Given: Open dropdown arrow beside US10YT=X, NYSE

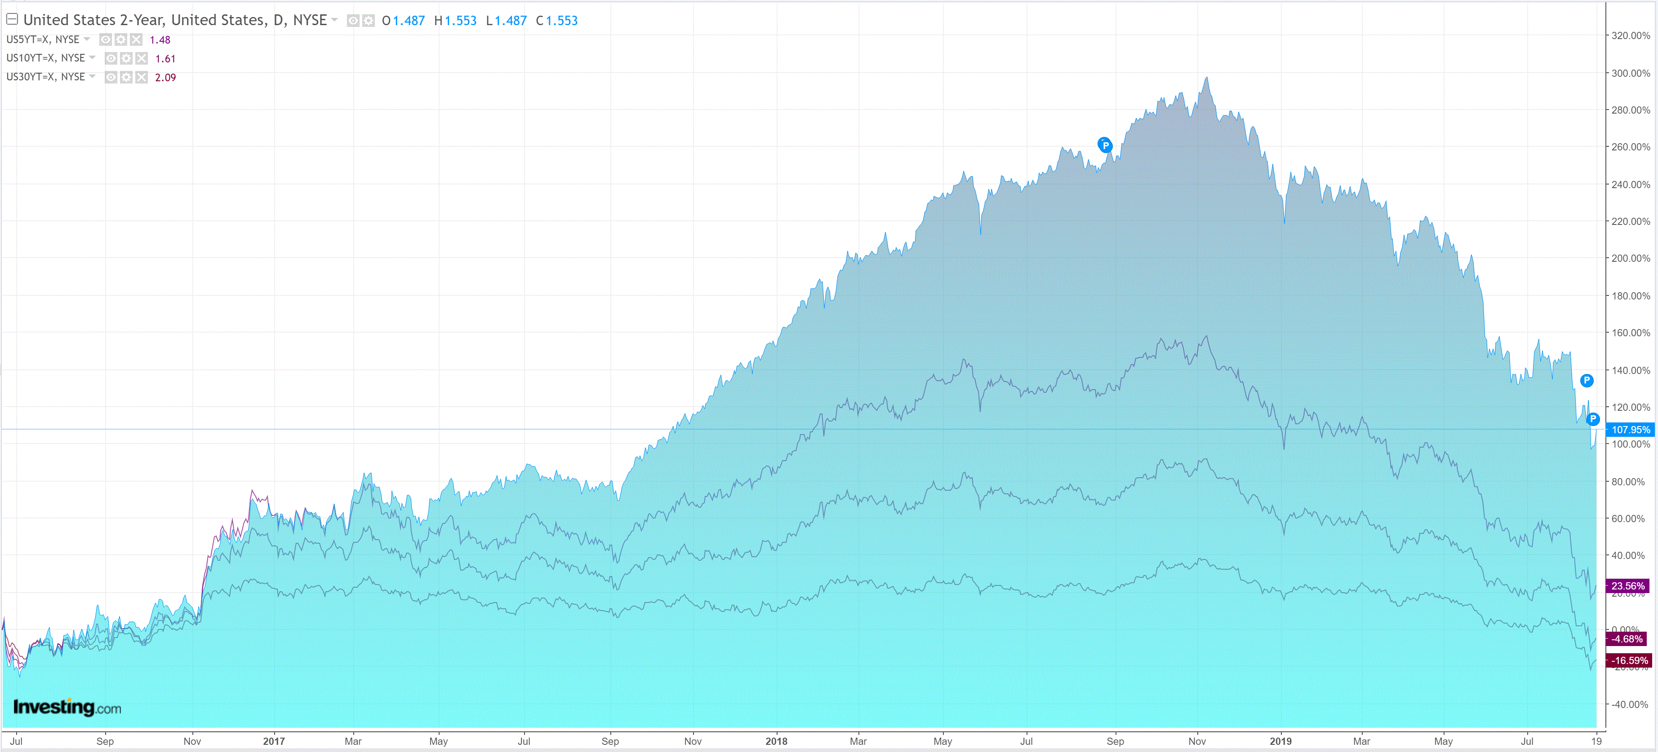Looking at the screenshot, I should [x=92, y=58].
